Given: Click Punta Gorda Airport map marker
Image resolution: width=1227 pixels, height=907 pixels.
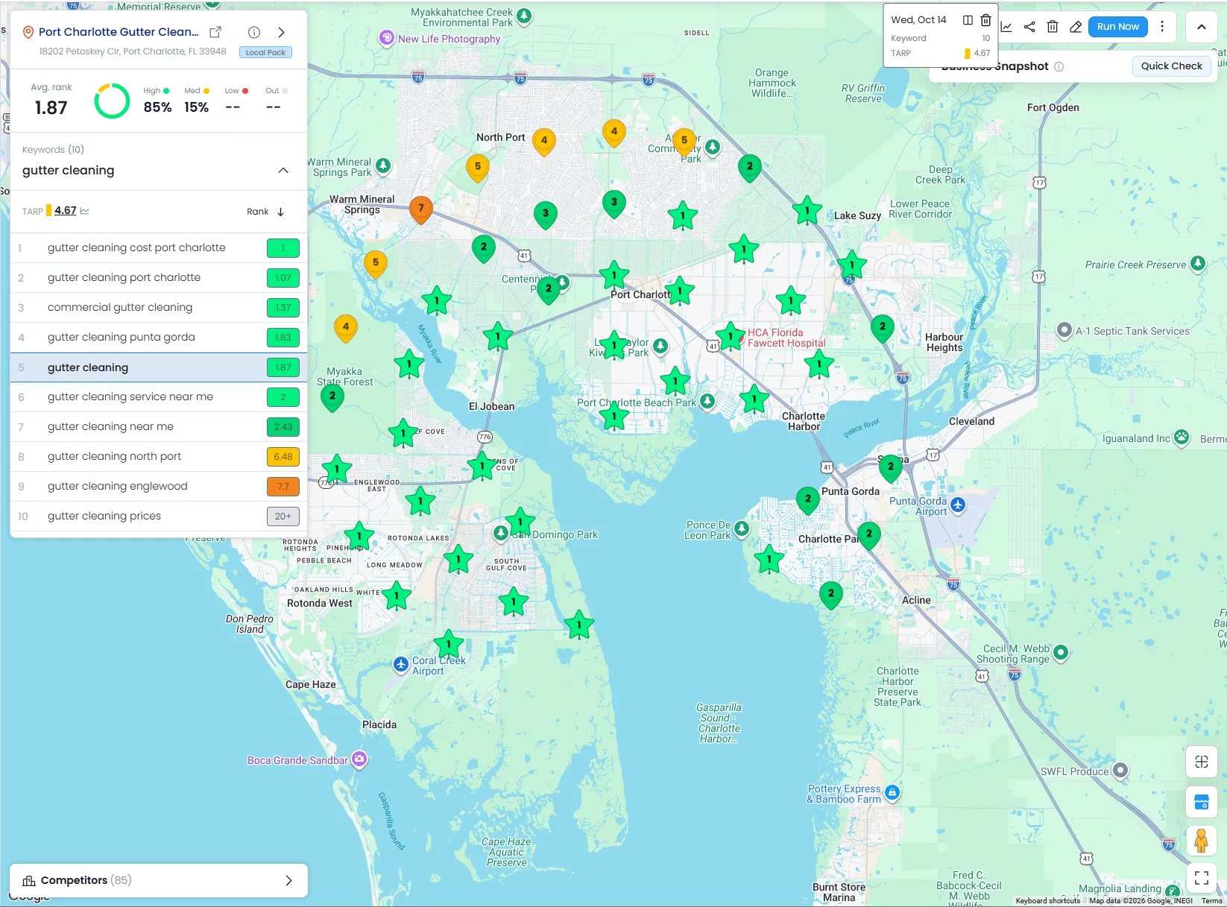Looking at the screenshot, I should point(958,505).
